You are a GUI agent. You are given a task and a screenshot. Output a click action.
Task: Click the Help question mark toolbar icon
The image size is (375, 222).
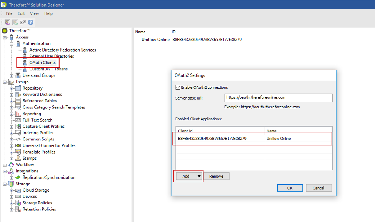pyautogui.click(x=30, y=22)
